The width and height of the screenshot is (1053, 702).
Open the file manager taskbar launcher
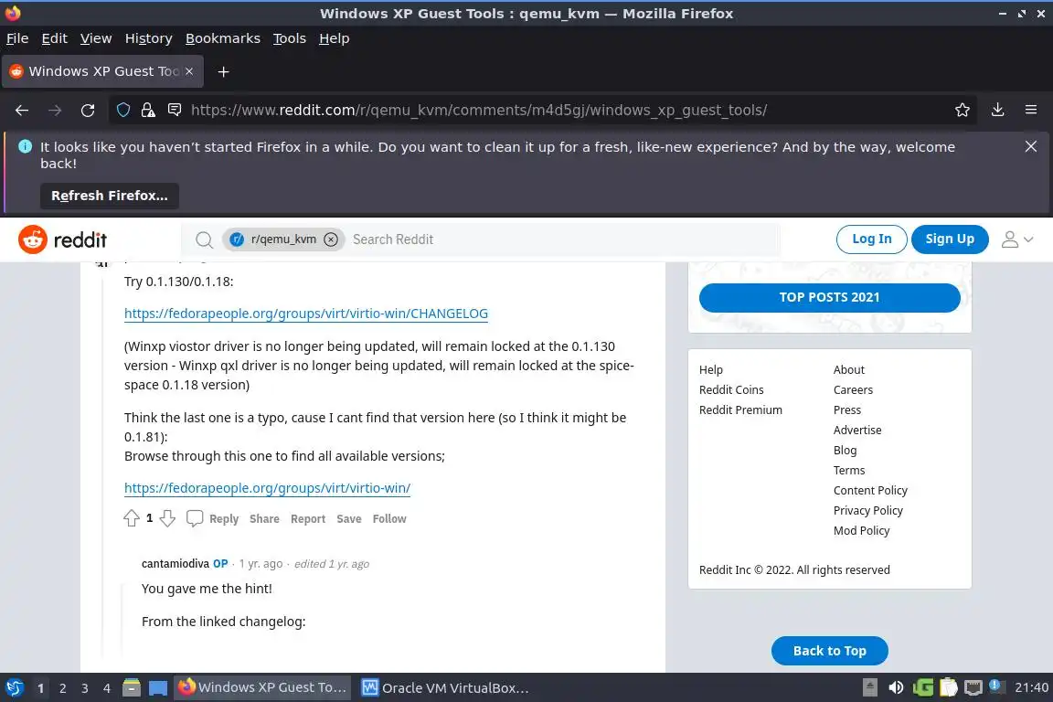pos(132,687)
